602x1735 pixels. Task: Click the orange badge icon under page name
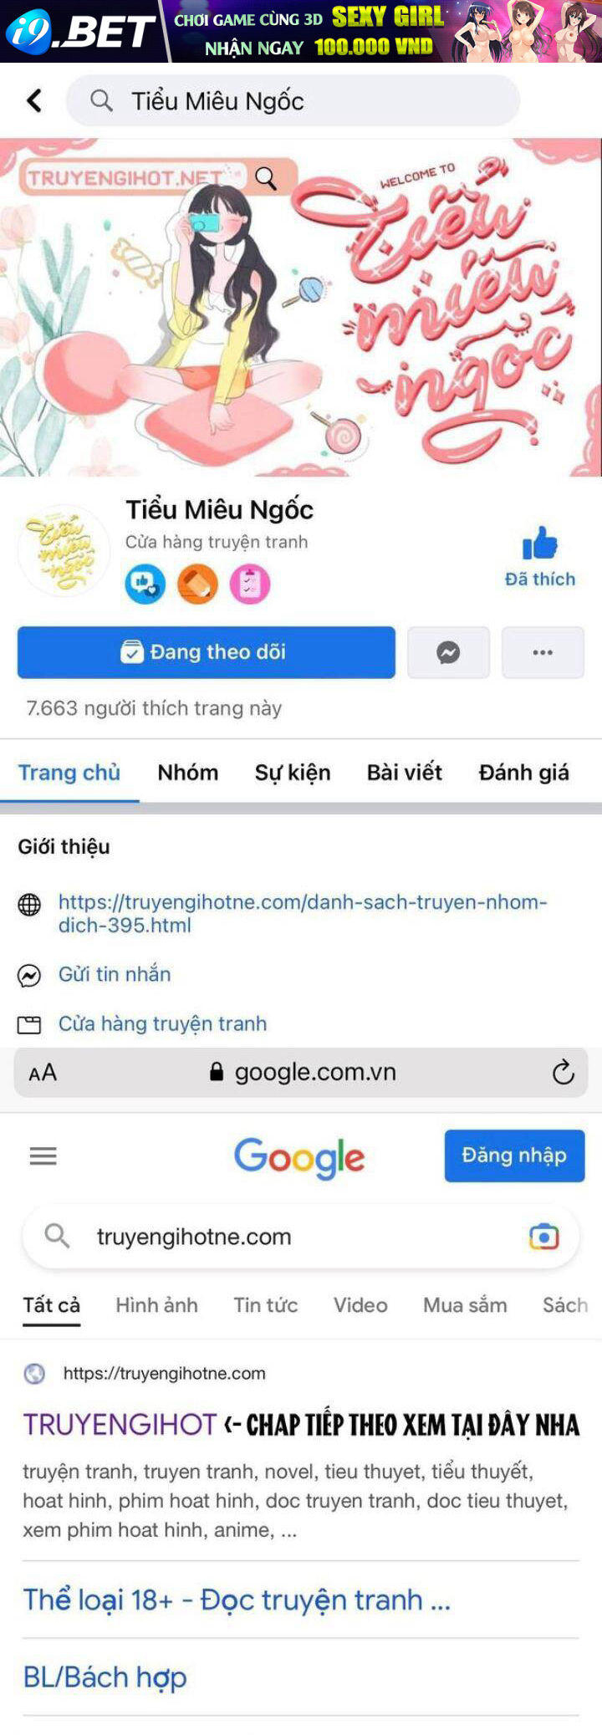click(197, 584)
